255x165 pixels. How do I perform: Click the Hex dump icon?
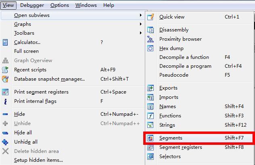click(x=150, y=48)
